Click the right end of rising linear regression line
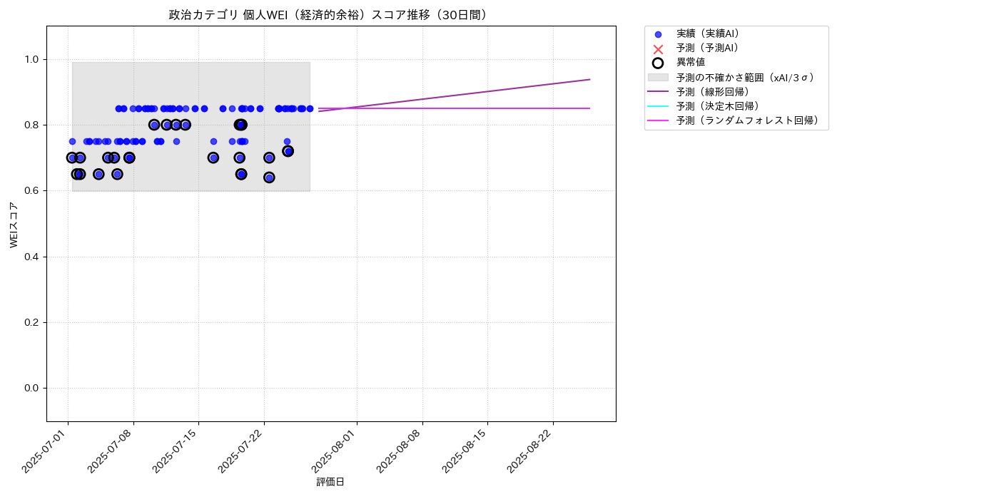999x499 pixels. [589, 79]
